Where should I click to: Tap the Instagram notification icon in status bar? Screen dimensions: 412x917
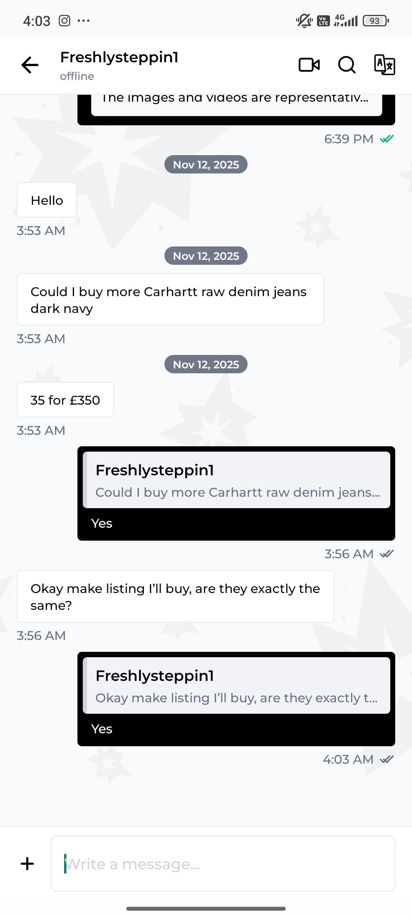(64, 21)
